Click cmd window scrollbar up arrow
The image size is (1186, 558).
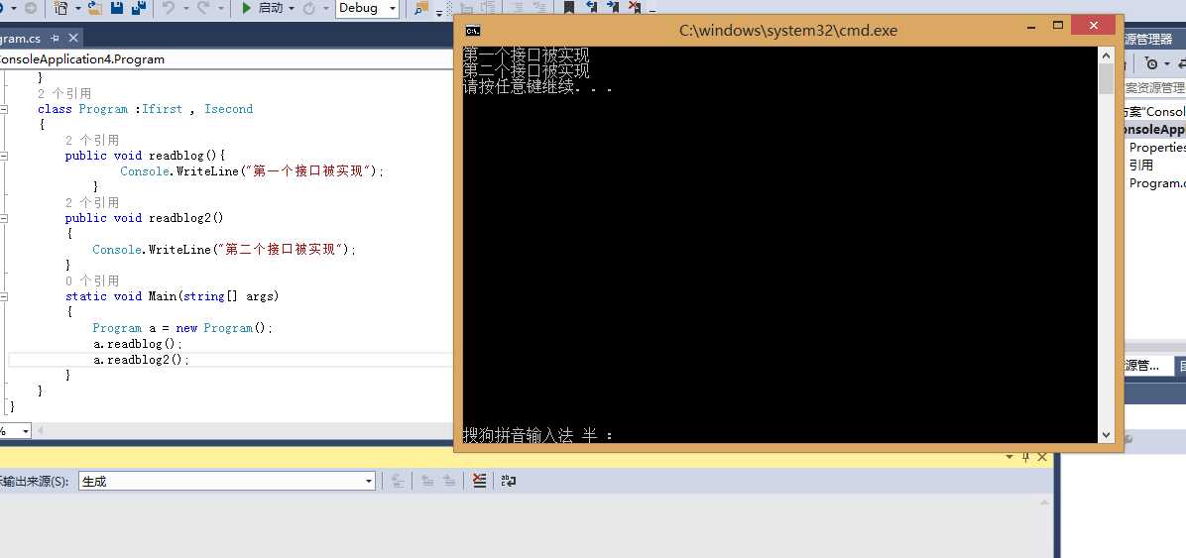tap(1106, 56)
